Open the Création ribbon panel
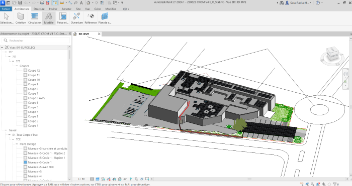The height and width of the screenshot is (186, 352). [x=21, y=18]
